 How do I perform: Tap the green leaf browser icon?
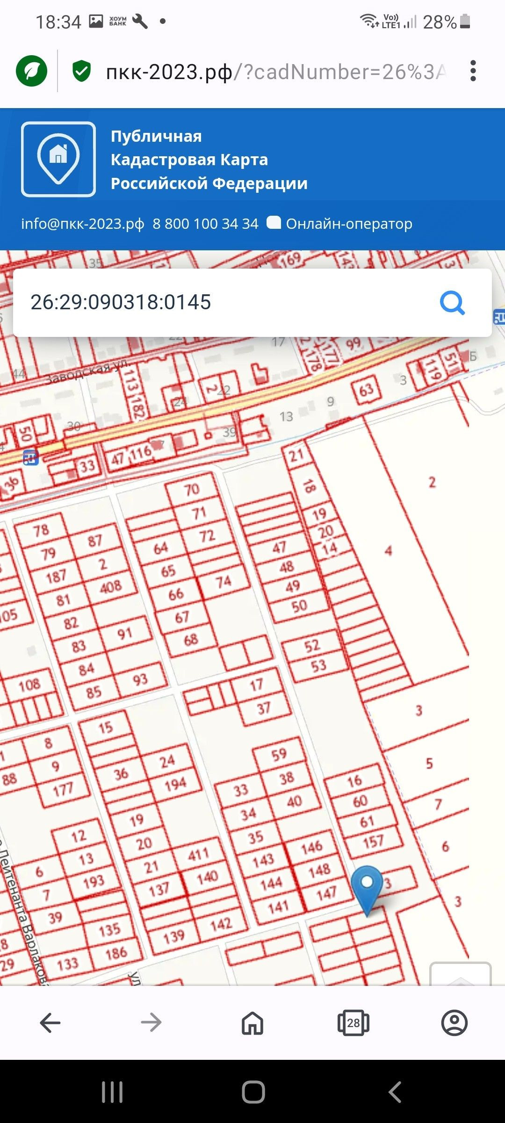click(31, 71)
